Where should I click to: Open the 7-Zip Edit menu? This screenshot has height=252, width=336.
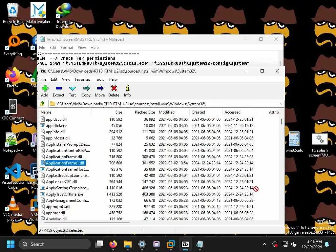(x=54, y=79)
